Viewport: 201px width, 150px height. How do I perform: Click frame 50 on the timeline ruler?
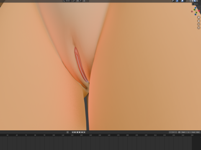coord(8,135)
